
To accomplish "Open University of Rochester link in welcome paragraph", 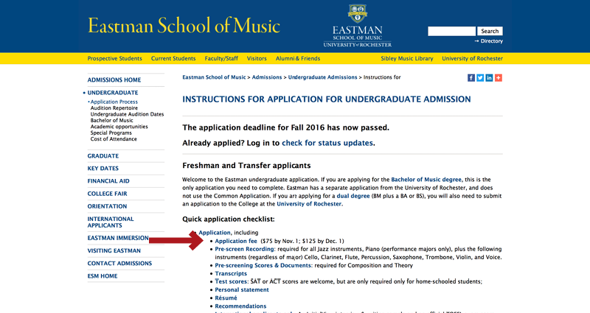I will click(309, 204).
